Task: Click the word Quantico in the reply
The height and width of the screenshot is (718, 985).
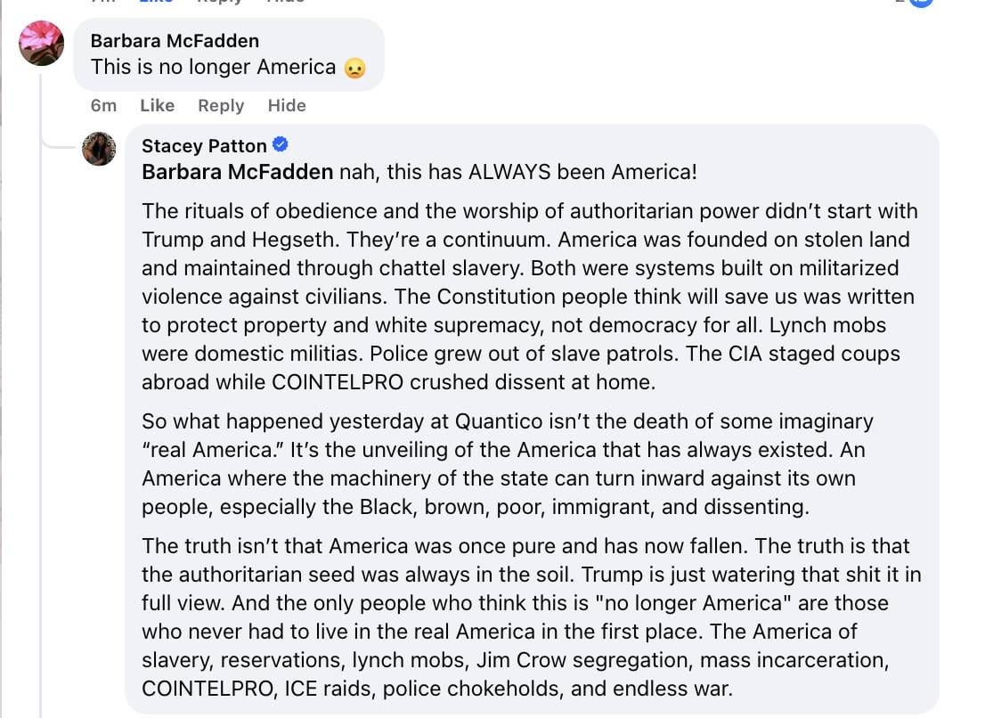Action: [500, 421]
